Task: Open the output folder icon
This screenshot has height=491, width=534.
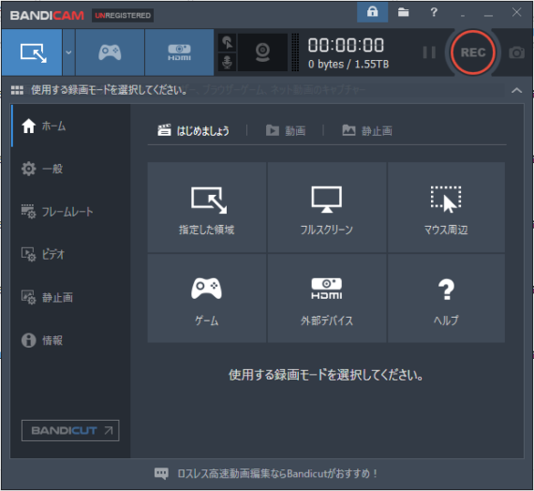Action: pos(403,12)
